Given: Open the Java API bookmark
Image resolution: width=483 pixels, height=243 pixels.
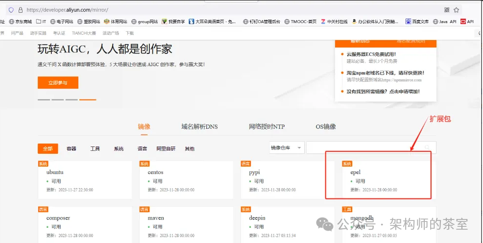Looking at the screenshot, I should pos(445,22).
